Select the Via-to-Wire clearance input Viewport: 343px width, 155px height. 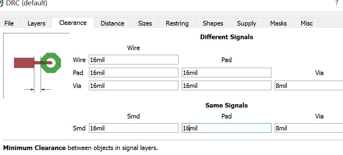(134, 86)
